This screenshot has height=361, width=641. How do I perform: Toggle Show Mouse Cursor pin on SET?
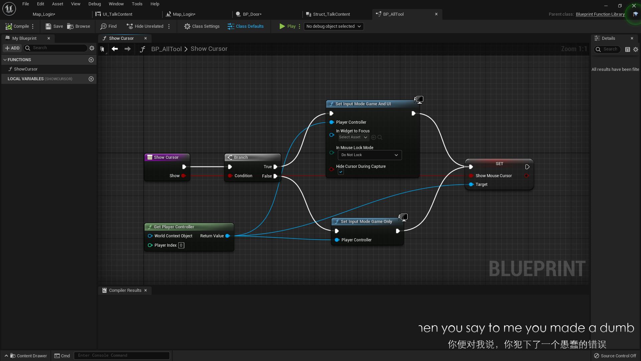tap(471, 176)
